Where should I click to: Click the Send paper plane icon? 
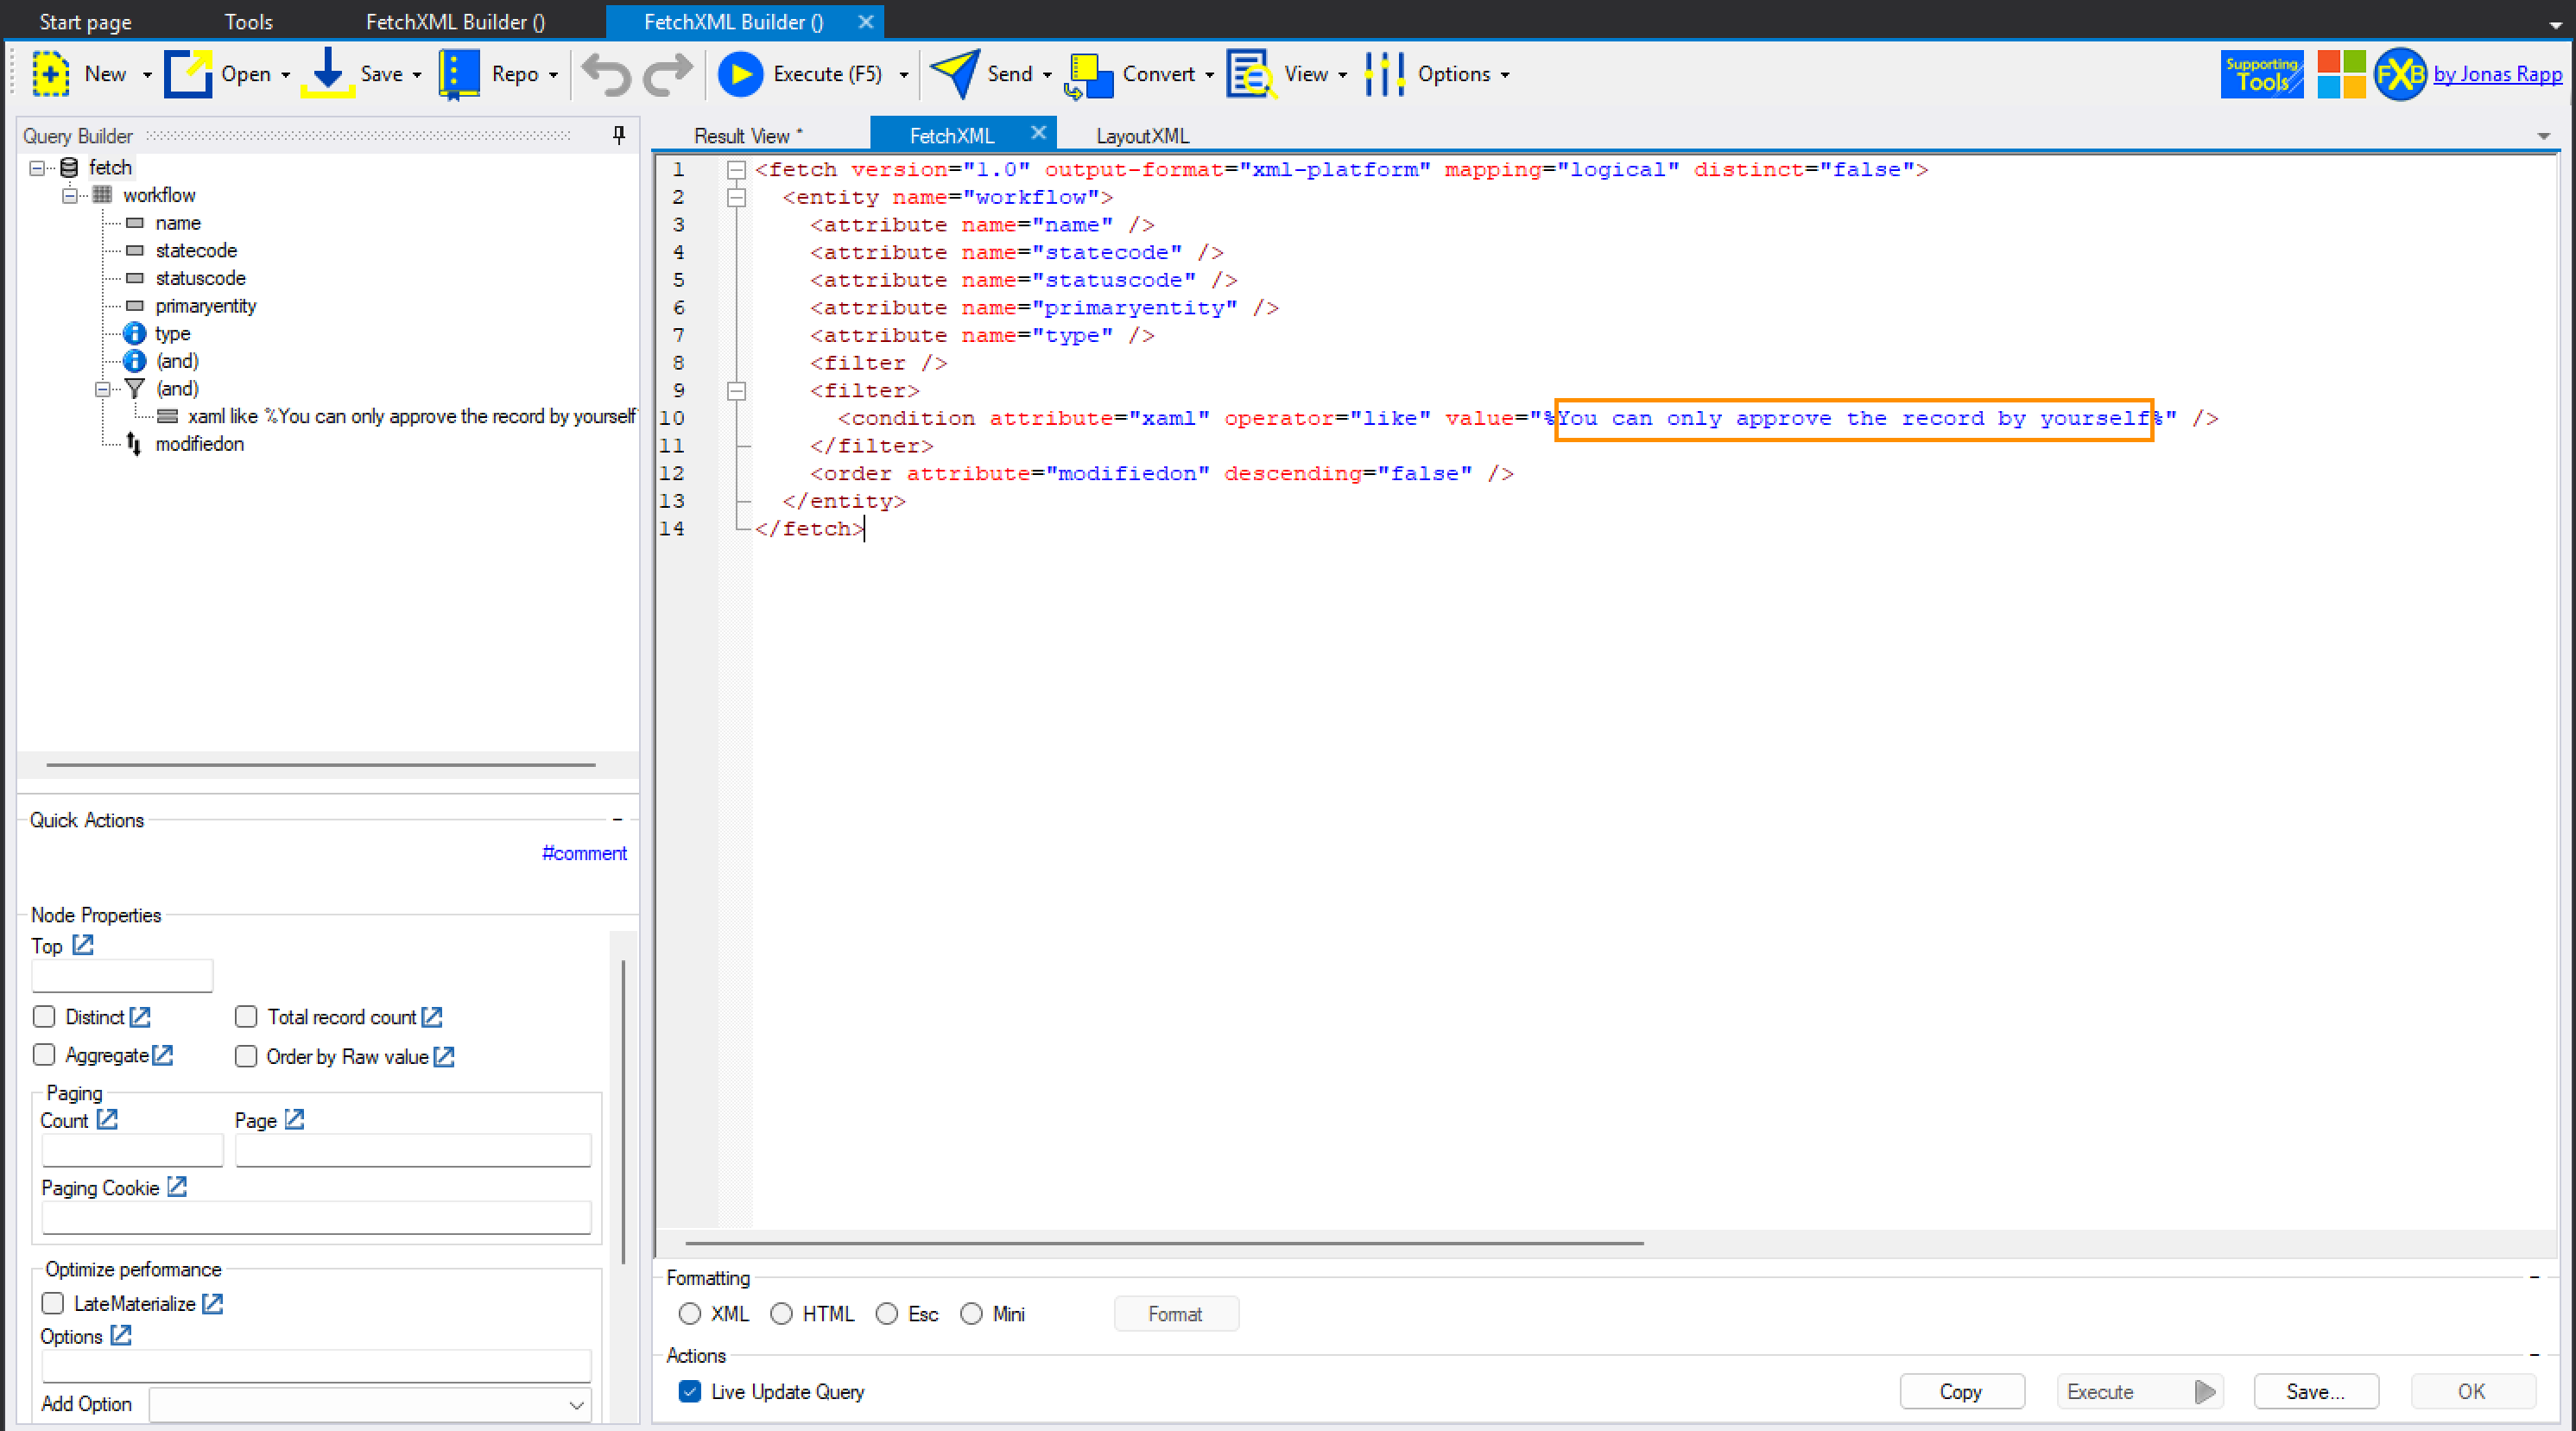click(x=954, y=74)
